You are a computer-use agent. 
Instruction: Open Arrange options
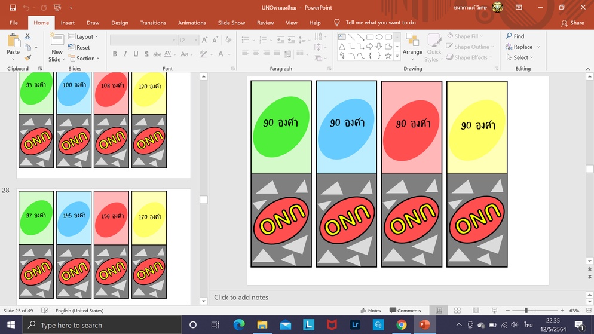(412, 47)
